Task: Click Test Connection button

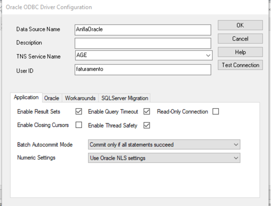Action: (x=240, y=65)
